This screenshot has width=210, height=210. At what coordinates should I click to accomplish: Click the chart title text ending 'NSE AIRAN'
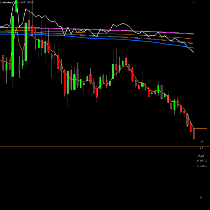point(17,3)
